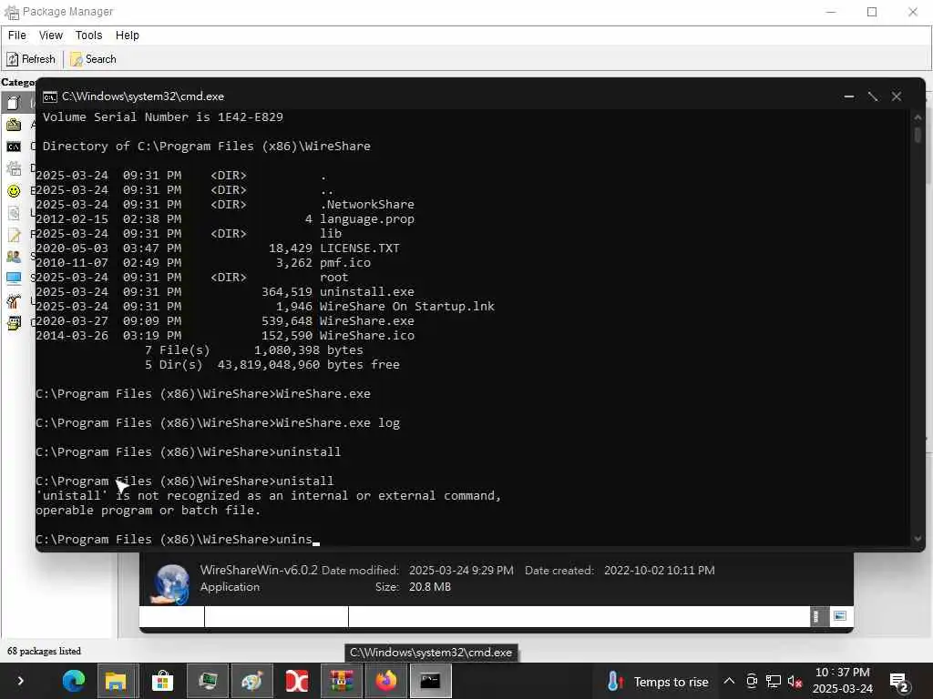Select the C:\ console category icon in sidebar
The height and width of the screenshot is (699, 933).
[x=14, y=147]
